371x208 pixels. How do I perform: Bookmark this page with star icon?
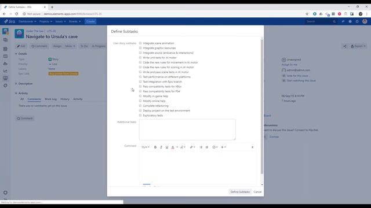tap(307, 14)
